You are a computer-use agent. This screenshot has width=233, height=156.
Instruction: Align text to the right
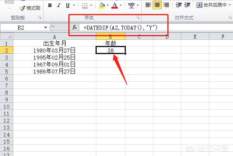coord(166,5)
